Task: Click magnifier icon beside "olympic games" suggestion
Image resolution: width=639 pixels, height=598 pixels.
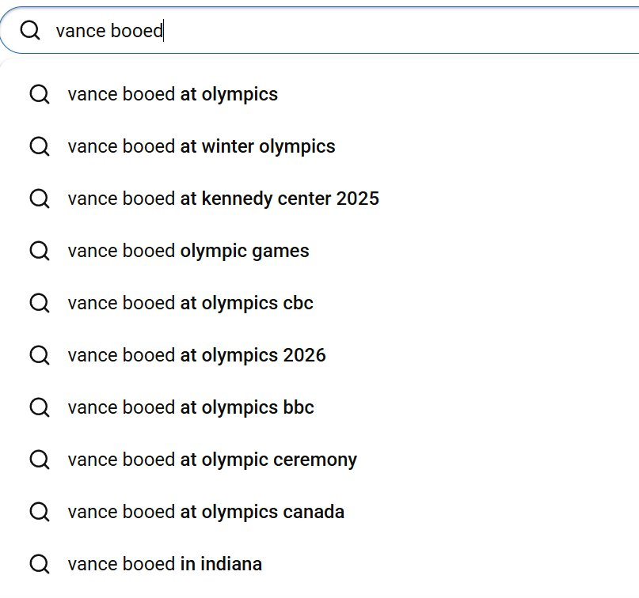Action: (39, 251)
